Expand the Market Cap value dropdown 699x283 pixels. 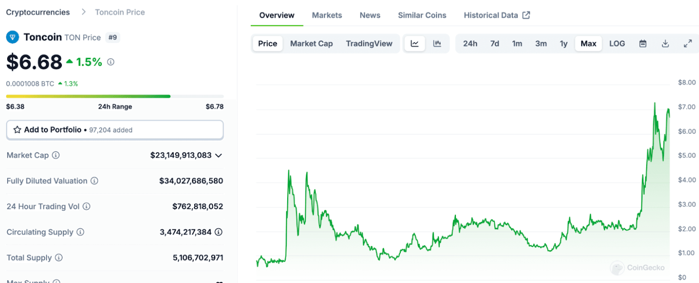219,155
